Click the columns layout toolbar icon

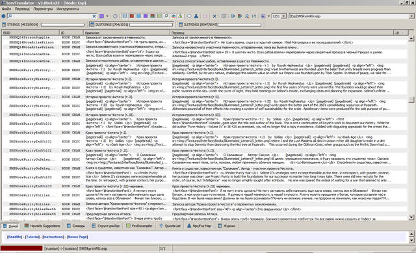click(224, 16)
